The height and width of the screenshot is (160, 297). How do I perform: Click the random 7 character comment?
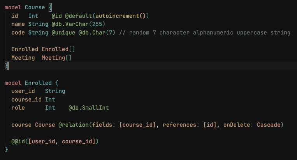coord(205,33)
